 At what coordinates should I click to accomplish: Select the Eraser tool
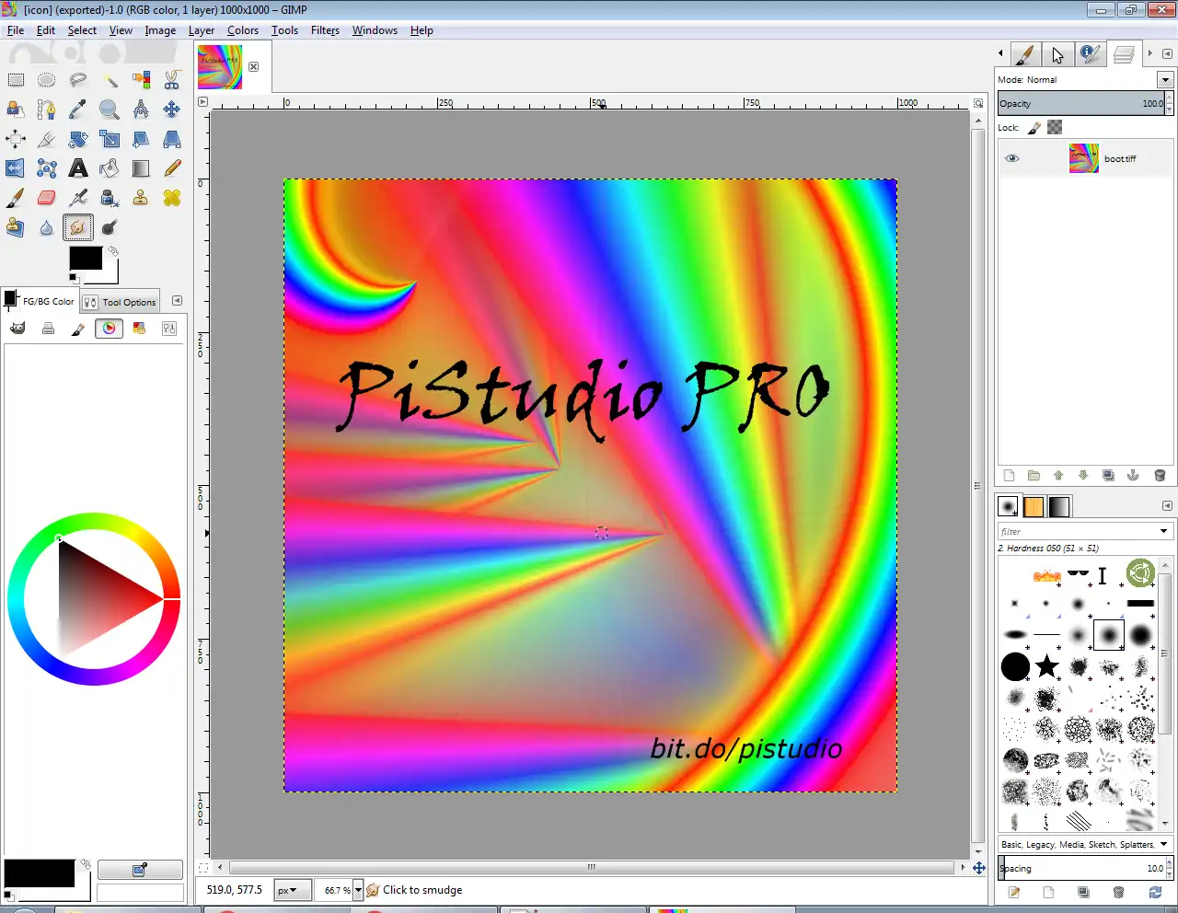point(47,198)
